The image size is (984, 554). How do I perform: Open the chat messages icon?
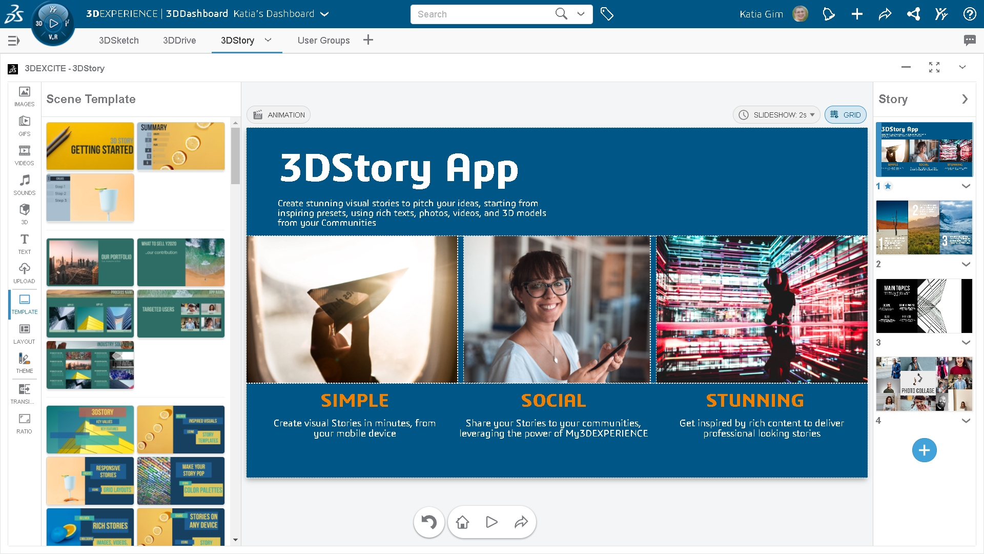(x=970, y=40)
